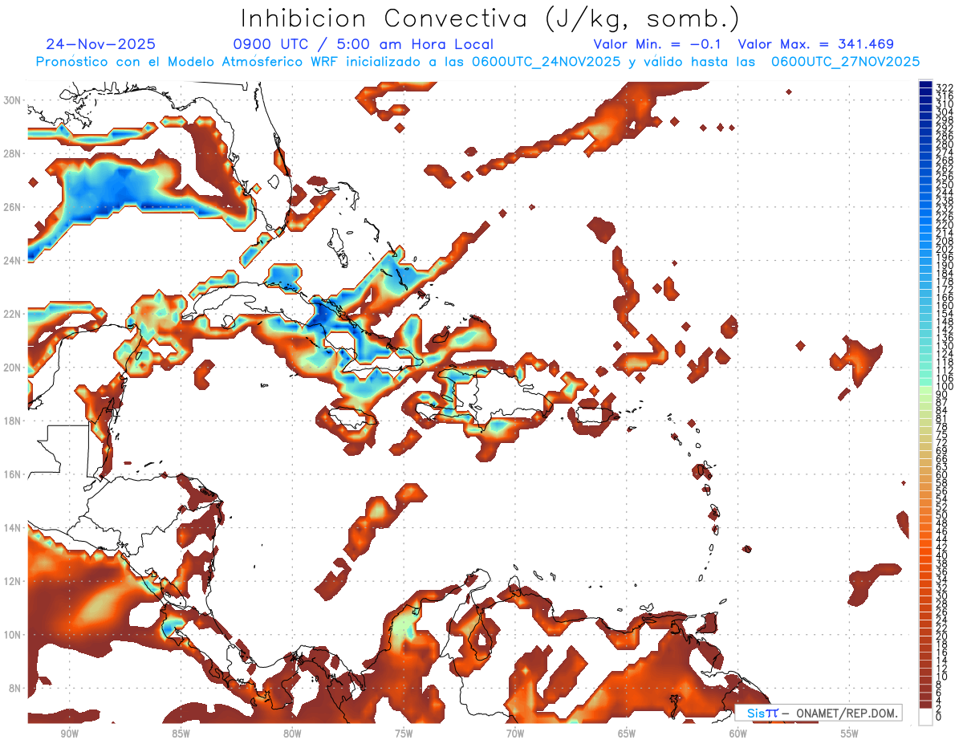
Task: Click the "12N" latitude label
Action: coord(13,581)
